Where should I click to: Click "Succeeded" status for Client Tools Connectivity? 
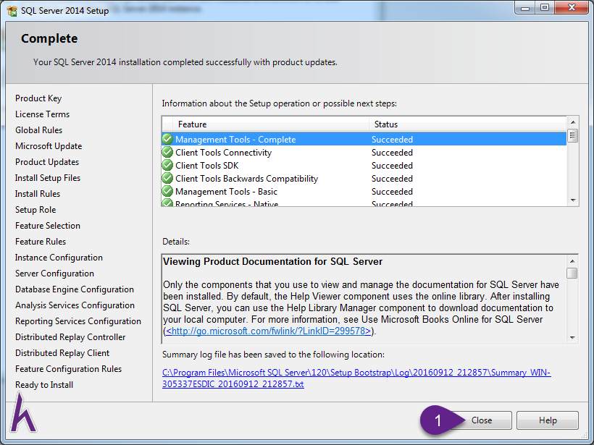(392, 152)
